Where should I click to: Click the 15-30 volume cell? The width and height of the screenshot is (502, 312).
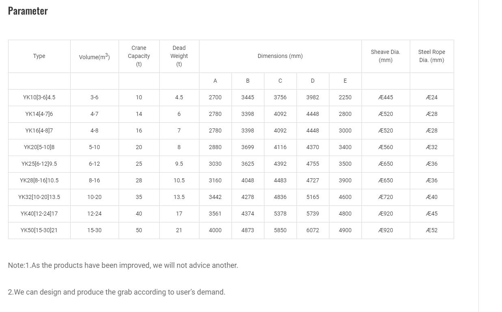click(94, 230)
